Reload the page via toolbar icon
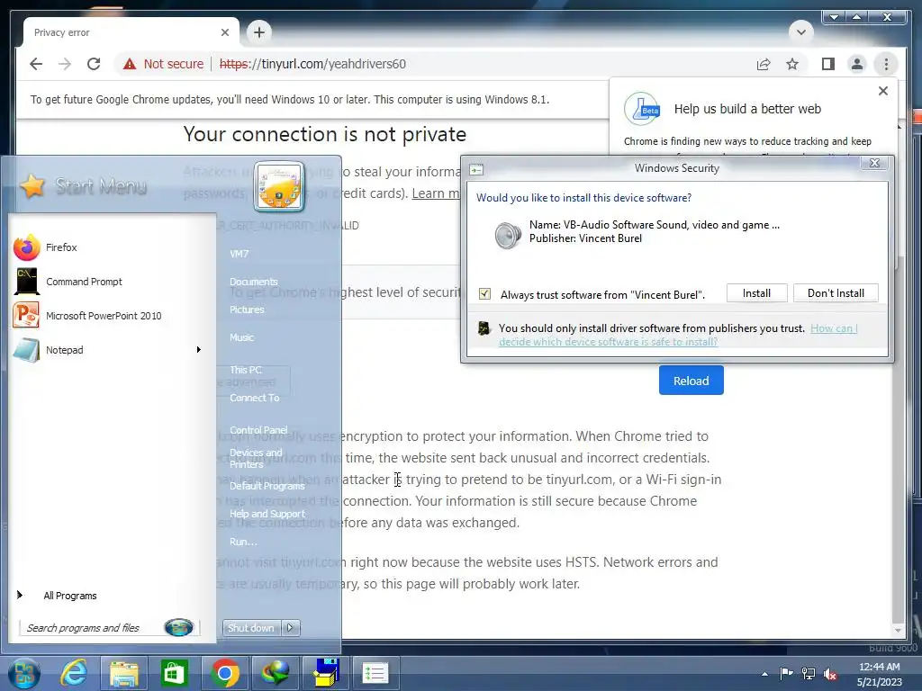 pos(94,64)
